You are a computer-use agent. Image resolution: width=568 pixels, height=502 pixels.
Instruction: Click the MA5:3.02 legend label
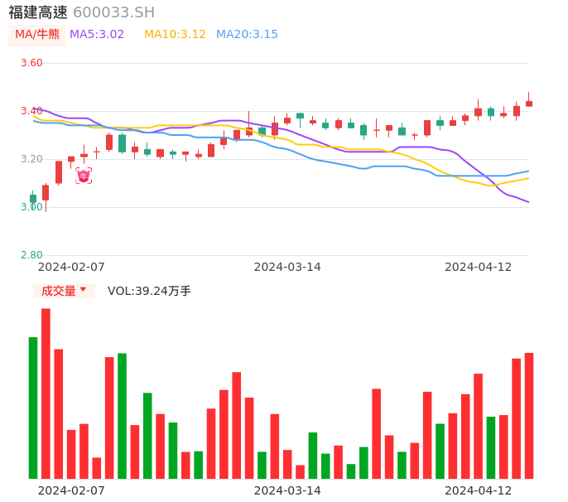[x=97, y=35]
